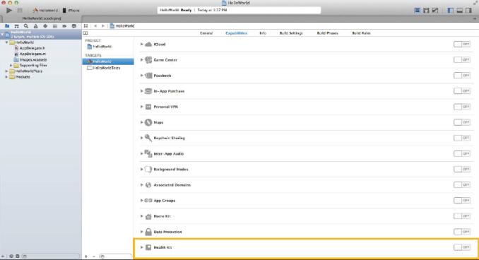This screenshot has width=479, height=260.
Task: Toggle the Navigator pane visibility
Action: click(x=451, y=11)
